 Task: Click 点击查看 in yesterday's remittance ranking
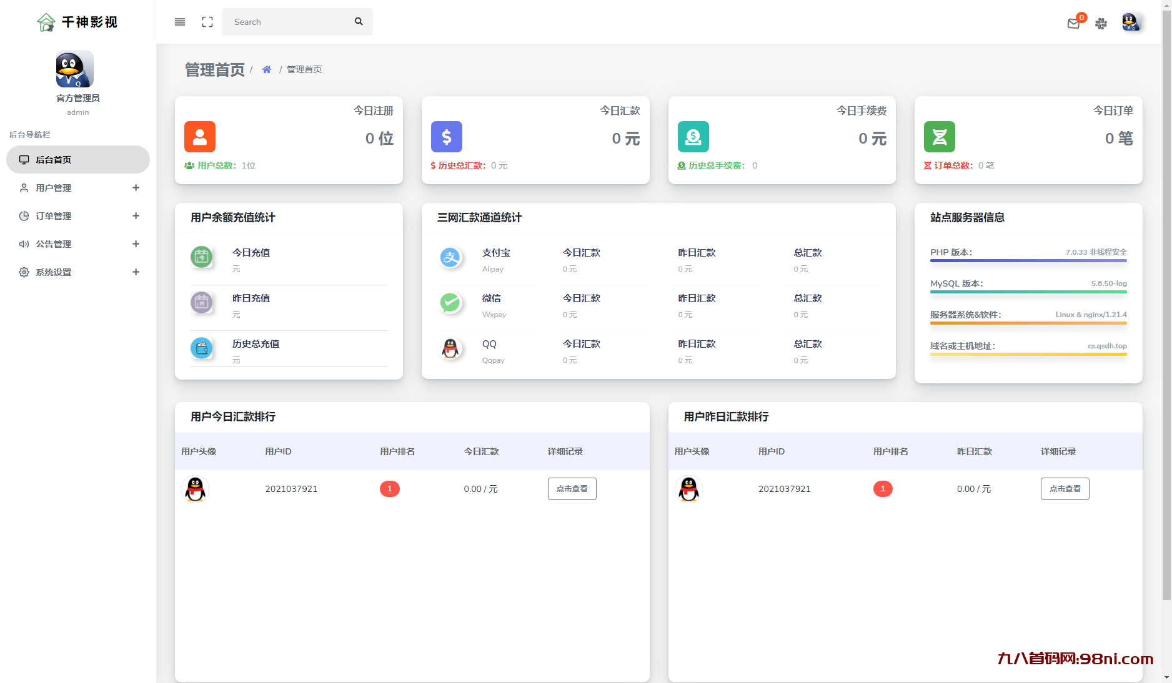pos(1065,489)
